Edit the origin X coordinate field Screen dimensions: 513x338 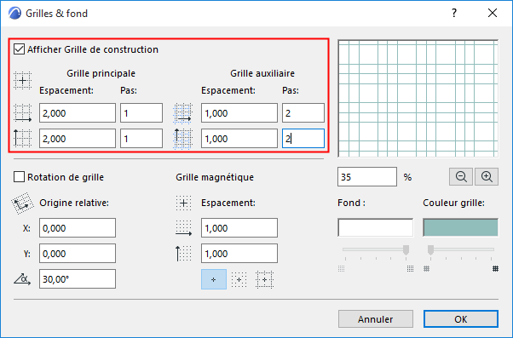(x=78, y=228)
